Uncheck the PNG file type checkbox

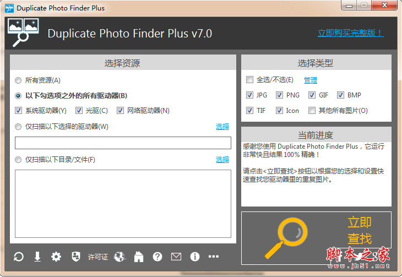point(279,95)
